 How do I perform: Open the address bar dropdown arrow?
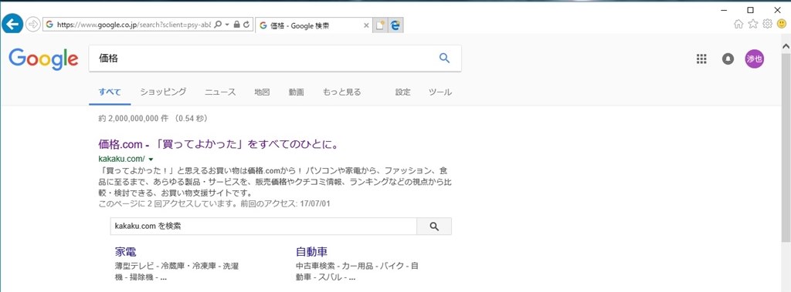228,25
